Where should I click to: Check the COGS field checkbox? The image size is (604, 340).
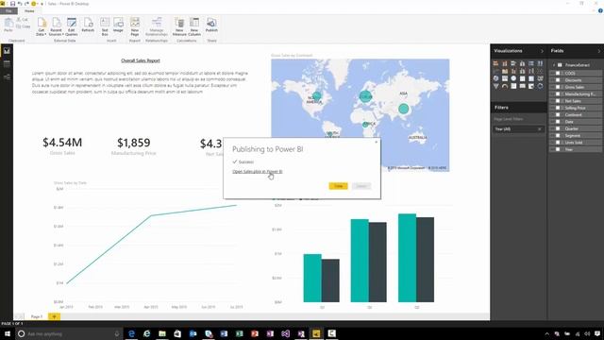coord(558,74)
